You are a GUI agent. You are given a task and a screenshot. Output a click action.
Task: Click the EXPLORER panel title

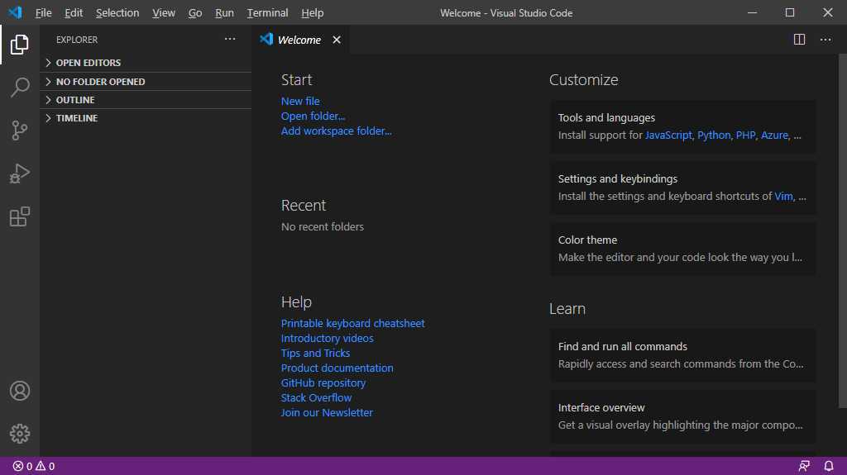[x=77, y=40]
